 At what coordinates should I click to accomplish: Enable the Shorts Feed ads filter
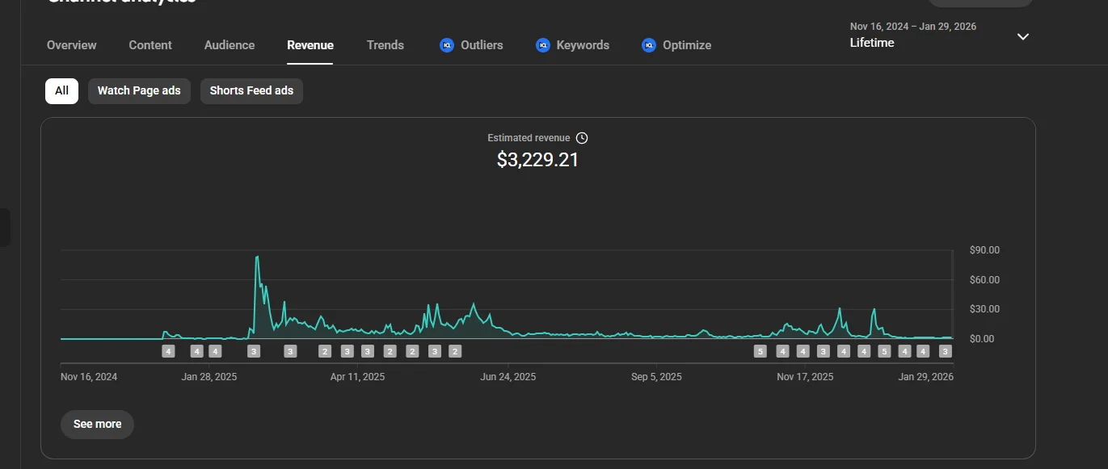tap(251, 90)
